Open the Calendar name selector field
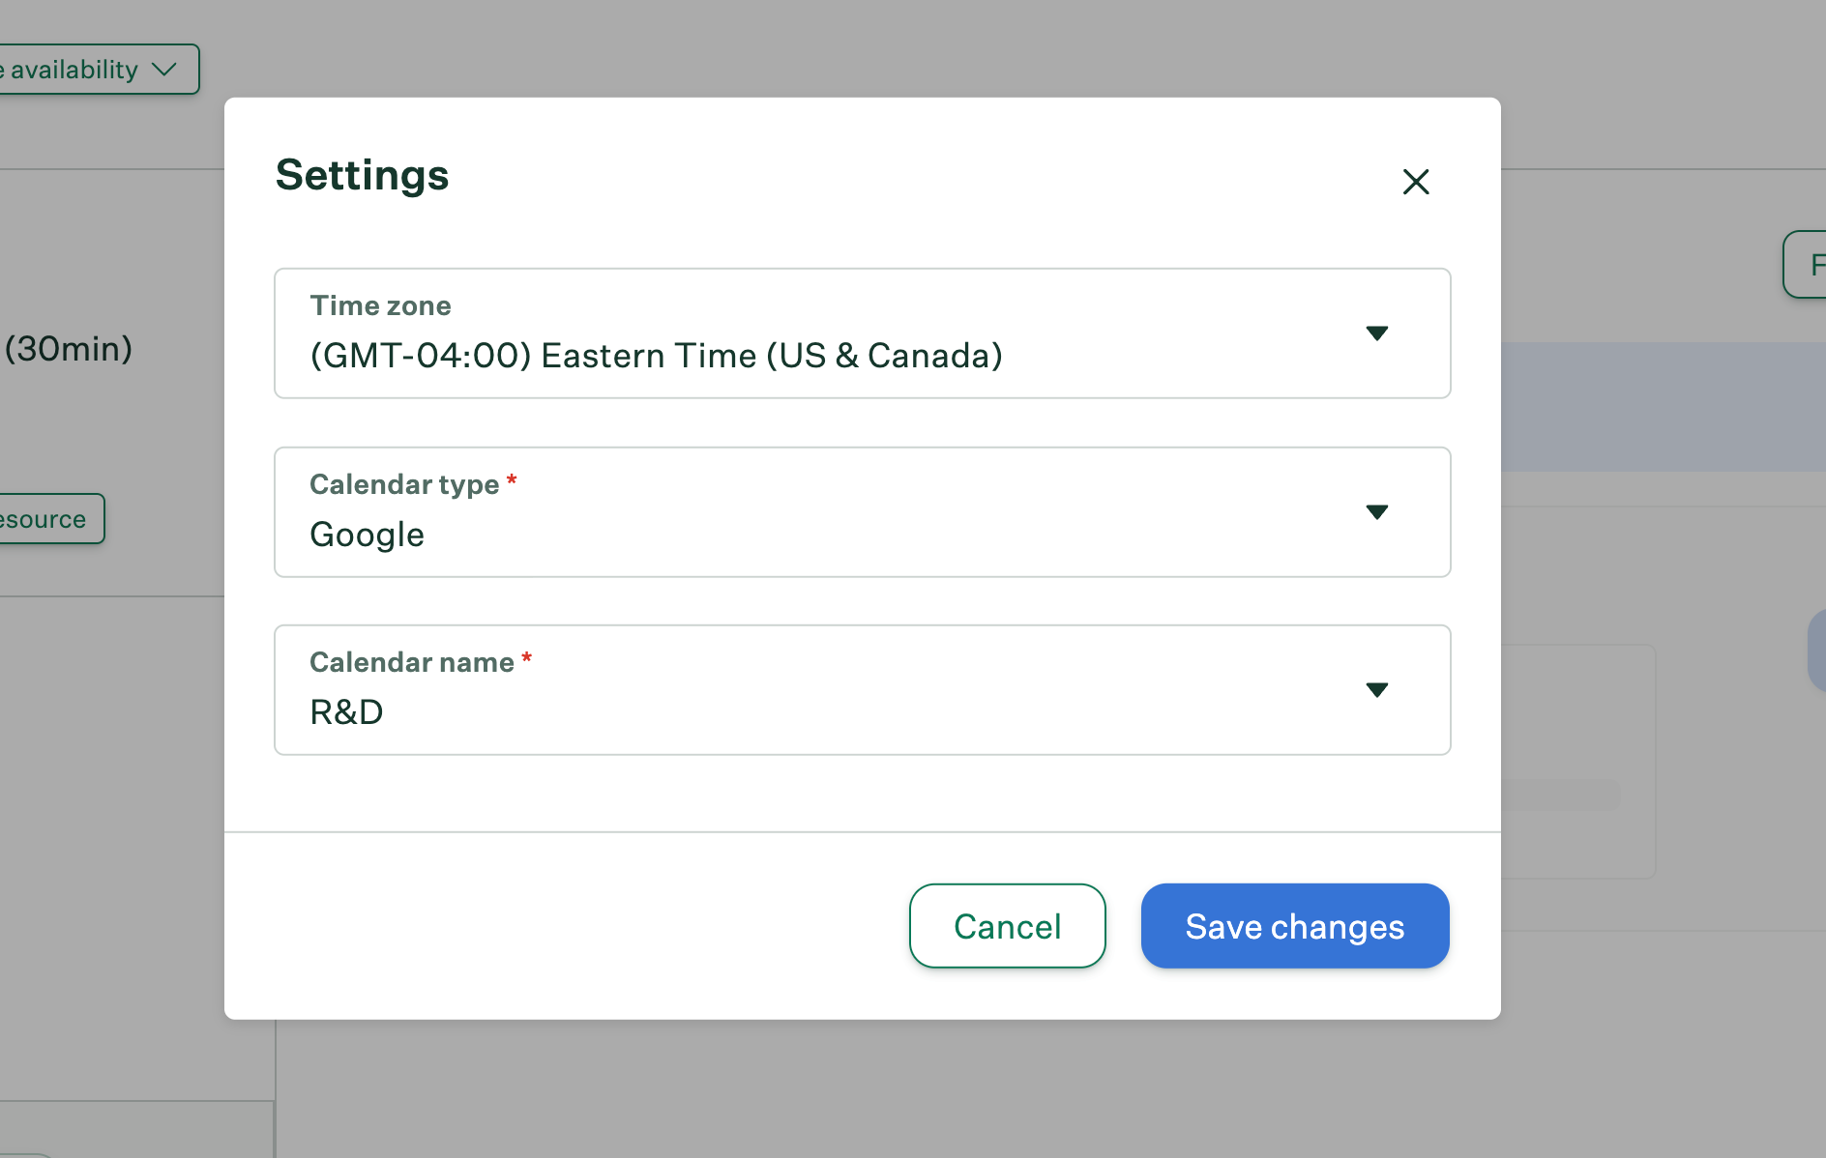 click(x=863, y=690)
